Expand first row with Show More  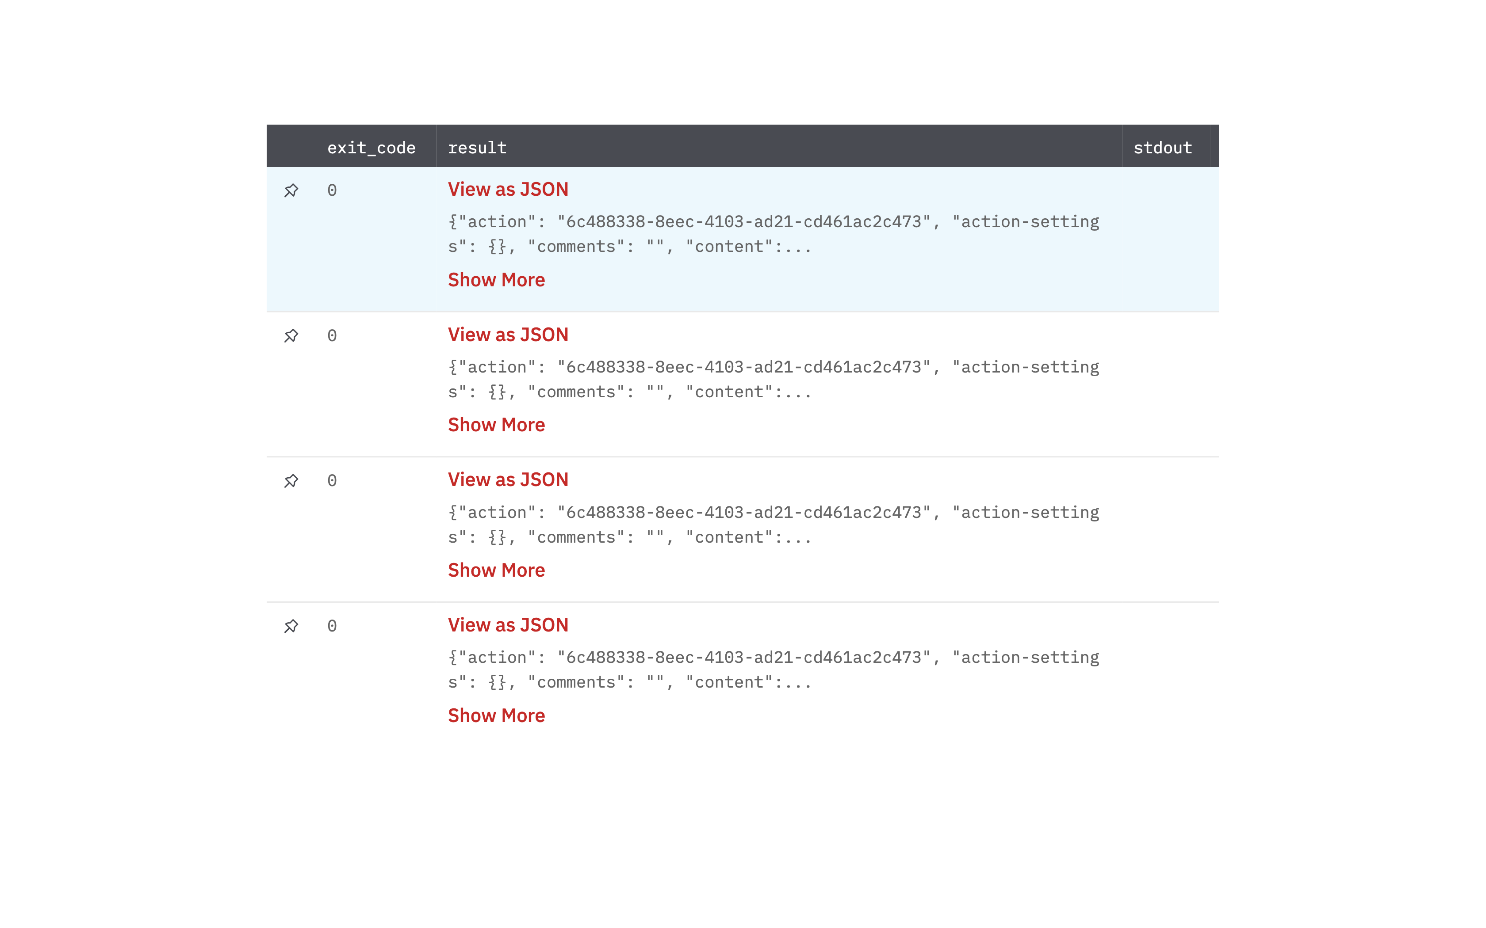tap(496, 280)
